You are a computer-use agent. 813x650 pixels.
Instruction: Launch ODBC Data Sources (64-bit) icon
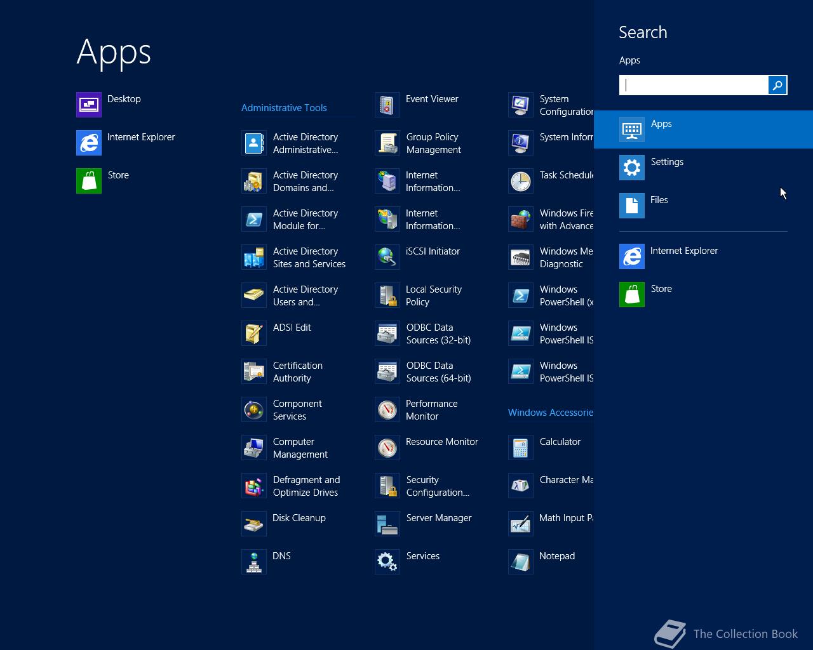[387, 371]
